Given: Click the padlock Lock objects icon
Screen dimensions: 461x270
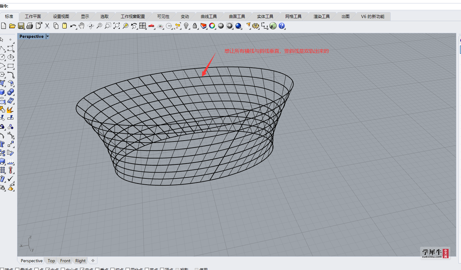Looking at the screenshot, I should (195, 26).
